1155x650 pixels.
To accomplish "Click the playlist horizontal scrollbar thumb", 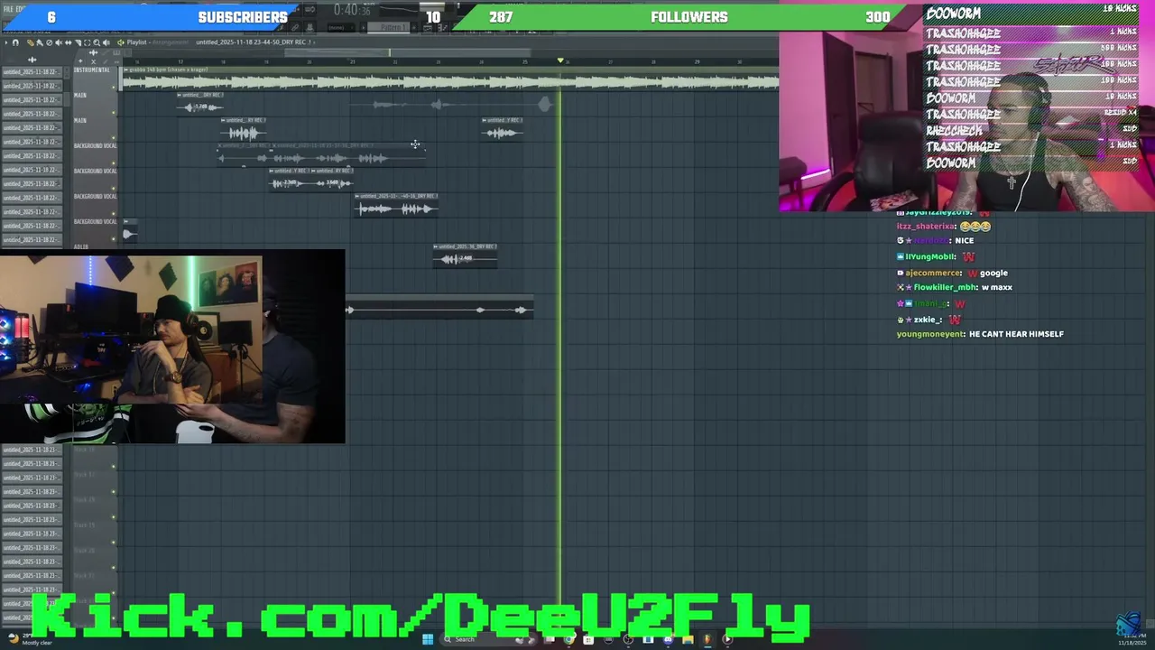I will [409, 52].
